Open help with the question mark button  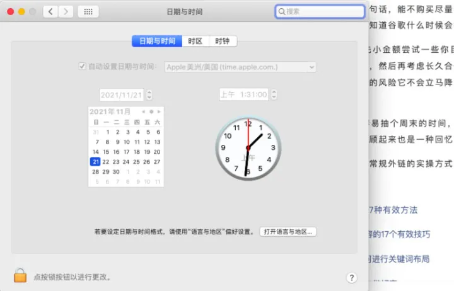351,278
